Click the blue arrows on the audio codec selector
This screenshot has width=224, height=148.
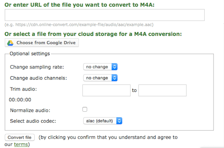pyautogui.click(x=119, y=121)
